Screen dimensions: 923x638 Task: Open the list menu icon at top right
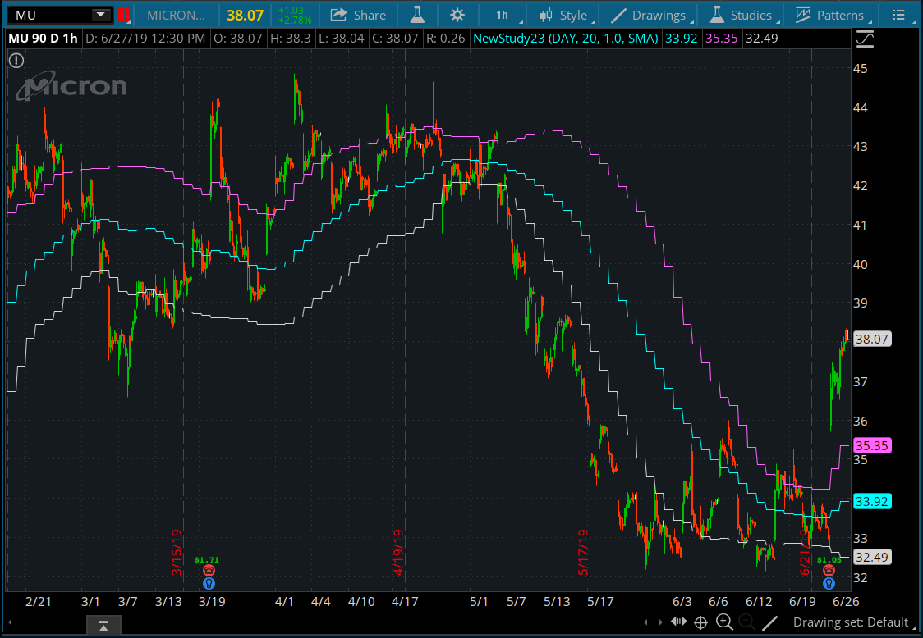coord(898,16)
